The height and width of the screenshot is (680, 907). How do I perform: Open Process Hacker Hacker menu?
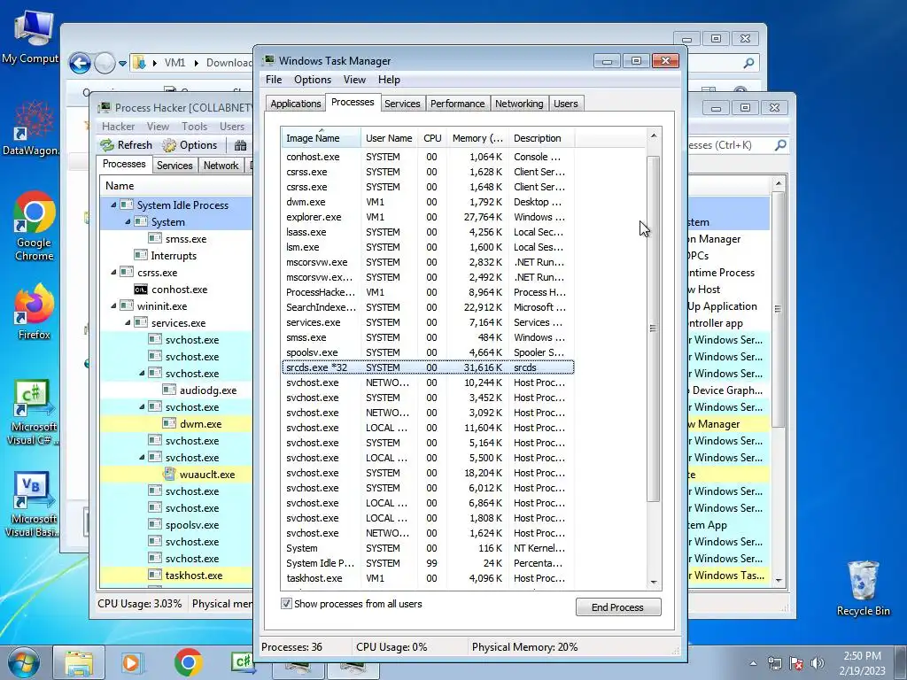pyautogui.click(x=118, y=126)
